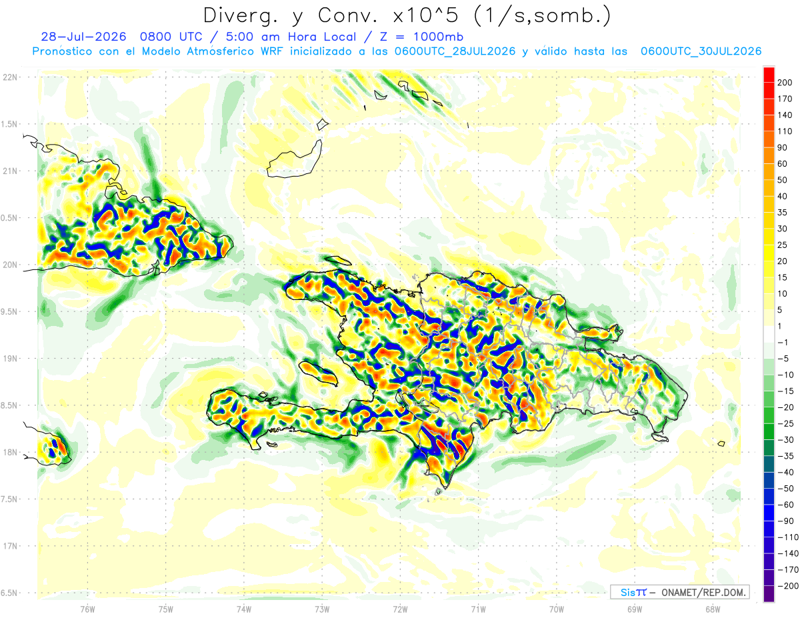The image size is (800, 618).
Task: Select the '76W' longitude label
Action: point(87,609)
